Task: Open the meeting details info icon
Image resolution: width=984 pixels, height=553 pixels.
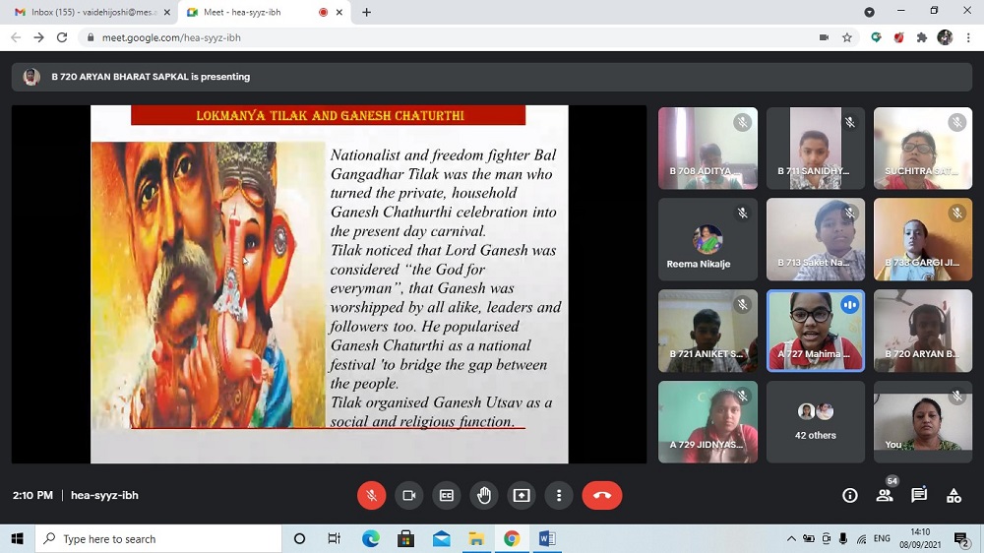Action: point(850,496)
